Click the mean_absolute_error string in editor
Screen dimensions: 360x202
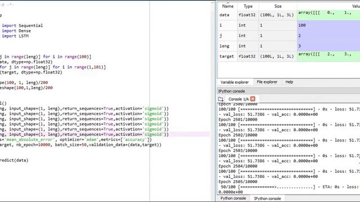[30, 140]
